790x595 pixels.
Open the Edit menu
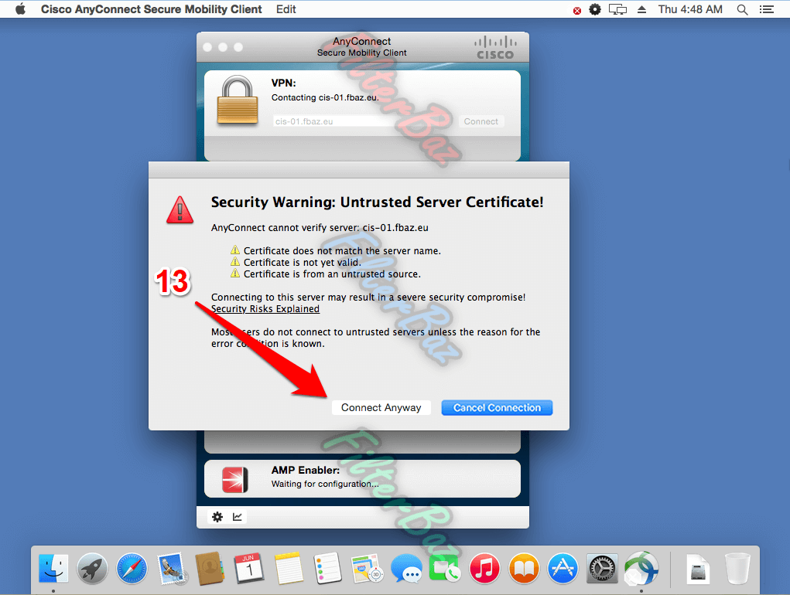point(286,9)
